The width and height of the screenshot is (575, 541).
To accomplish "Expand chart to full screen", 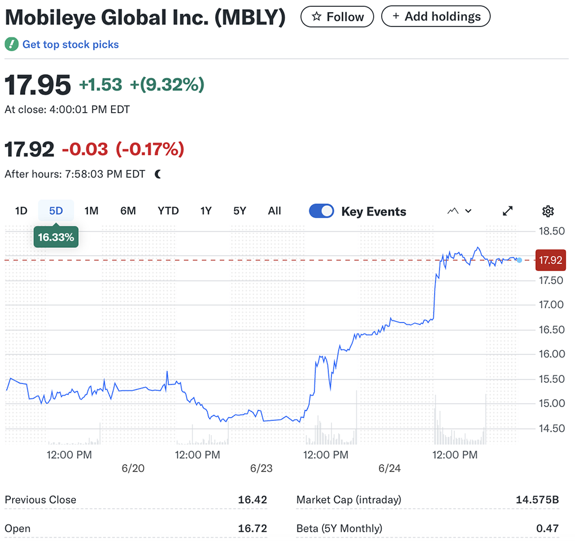I will 508,211.
